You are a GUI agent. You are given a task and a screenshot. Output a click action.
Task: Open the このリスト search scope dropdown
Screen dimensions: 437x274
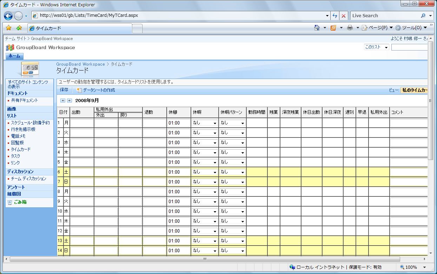click(x=377, y=47)
